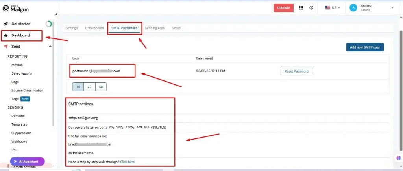Click the user avatar circle labeled A
Image resolution: width=403 pixels, height=171 pixels.
(353, 8)
